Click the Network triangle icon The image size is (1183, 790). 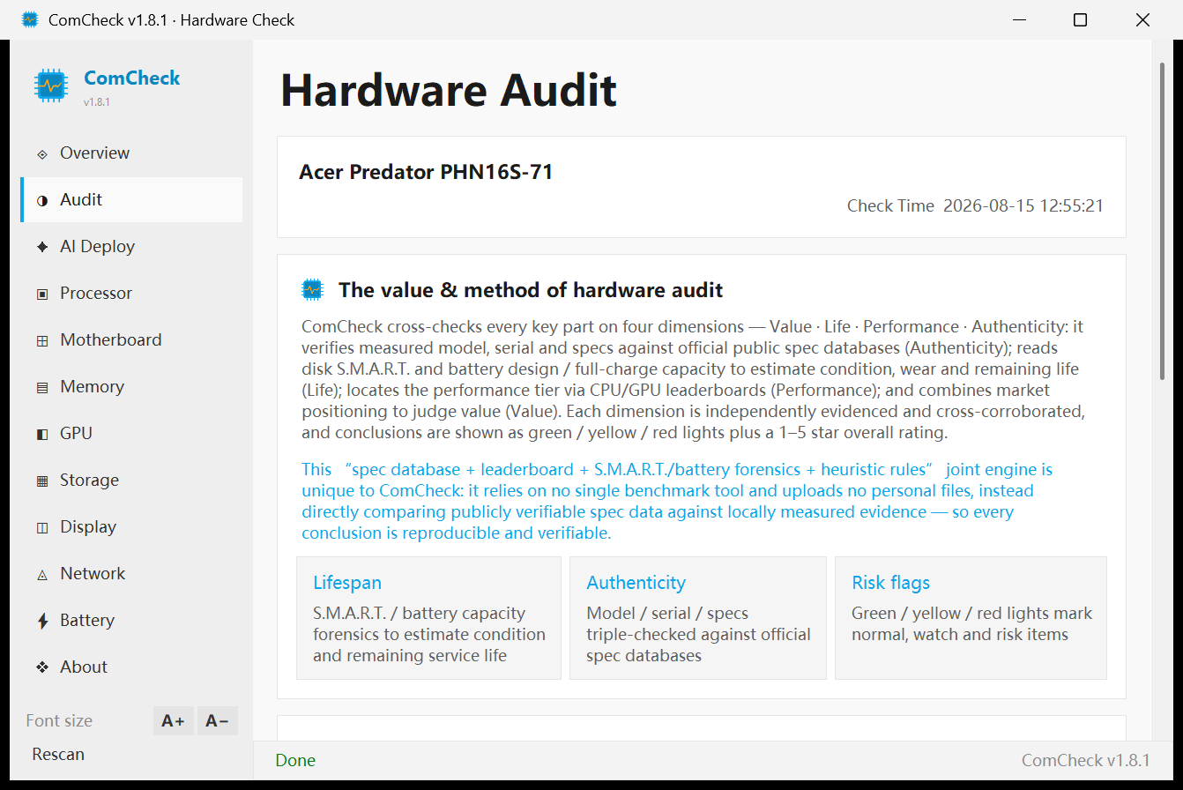pos(42,575)
